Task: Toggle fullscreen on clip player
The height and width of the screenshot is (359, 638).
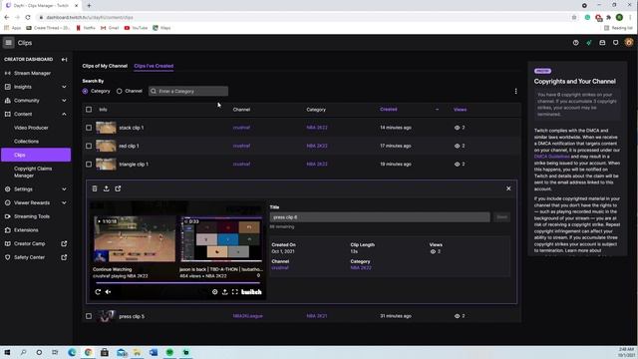Action: click(x=235, y=292)
